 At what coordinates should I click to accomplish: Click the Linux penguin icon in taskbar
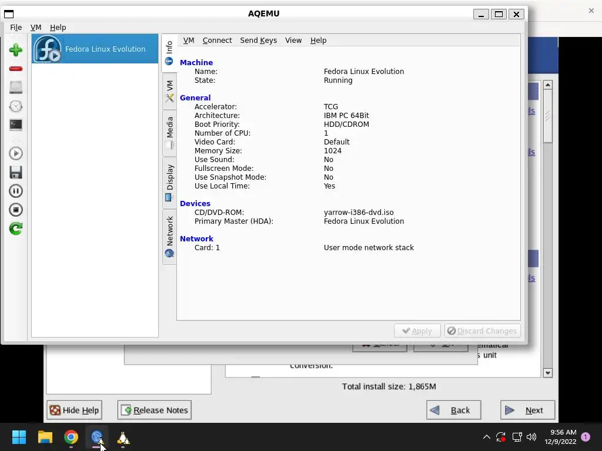[123, 437]
